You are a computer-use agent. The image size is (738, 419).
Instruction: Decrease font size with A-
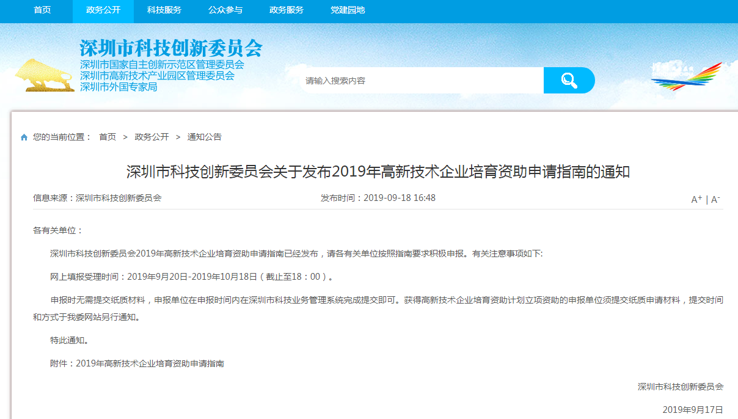pos(715,200)
